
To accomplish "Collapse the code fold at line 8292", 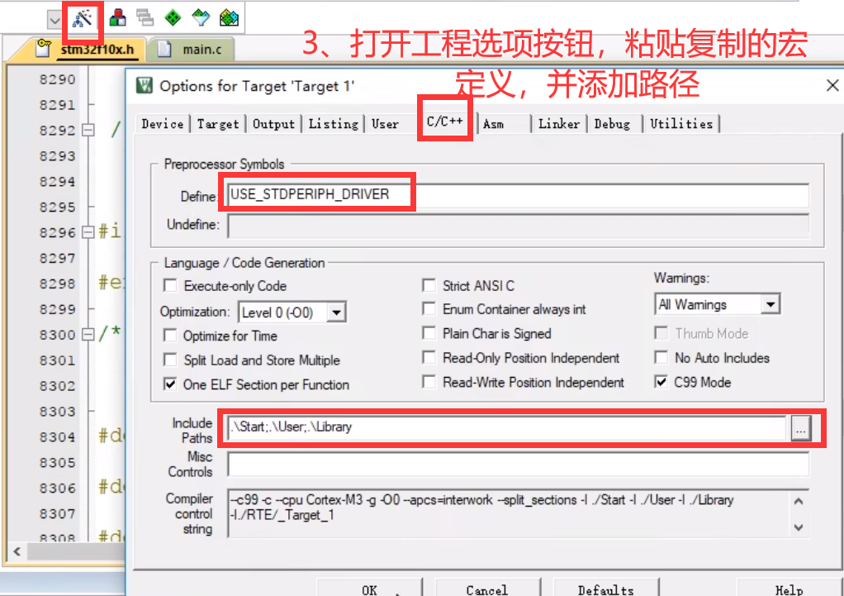I will 88,131.
